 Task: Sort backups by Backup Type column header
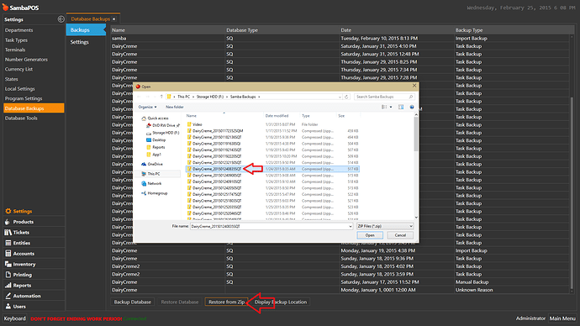469,30
